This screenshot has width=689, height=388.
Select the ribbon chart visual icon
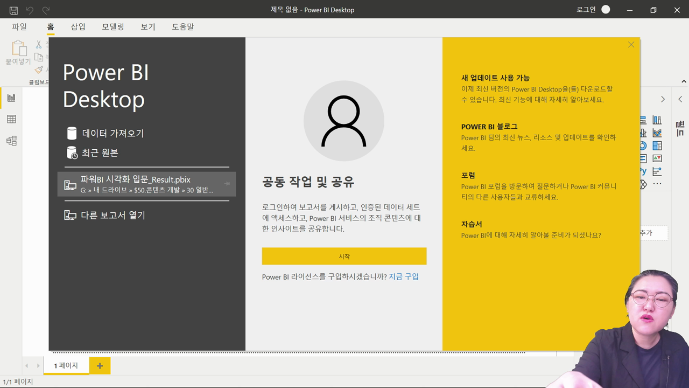coord(657,133)
